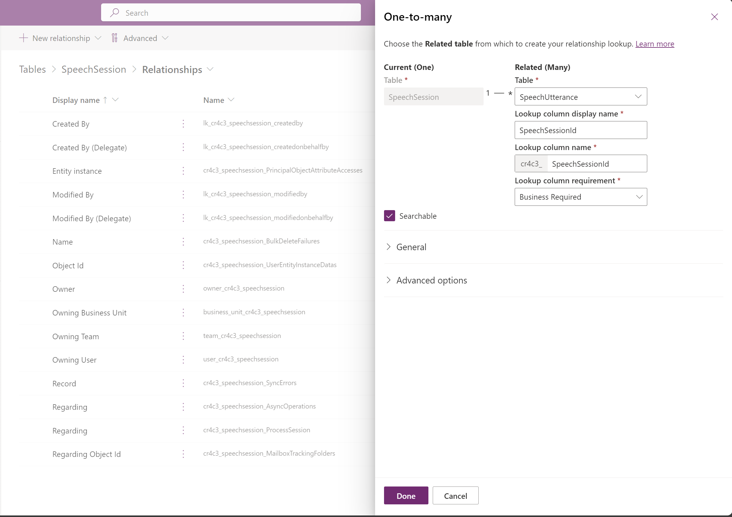
Task: Click the plus icon to add new relationship
Action: 23,38
